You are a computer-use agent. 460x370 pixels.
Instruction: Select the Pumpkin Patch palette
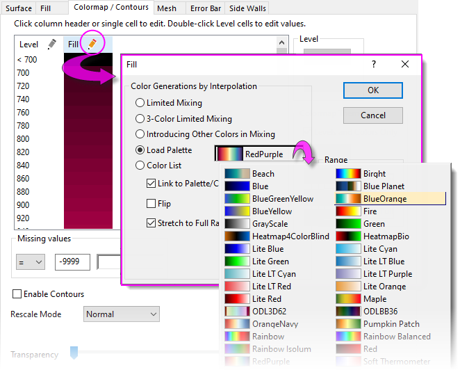(x=349, y=324)
